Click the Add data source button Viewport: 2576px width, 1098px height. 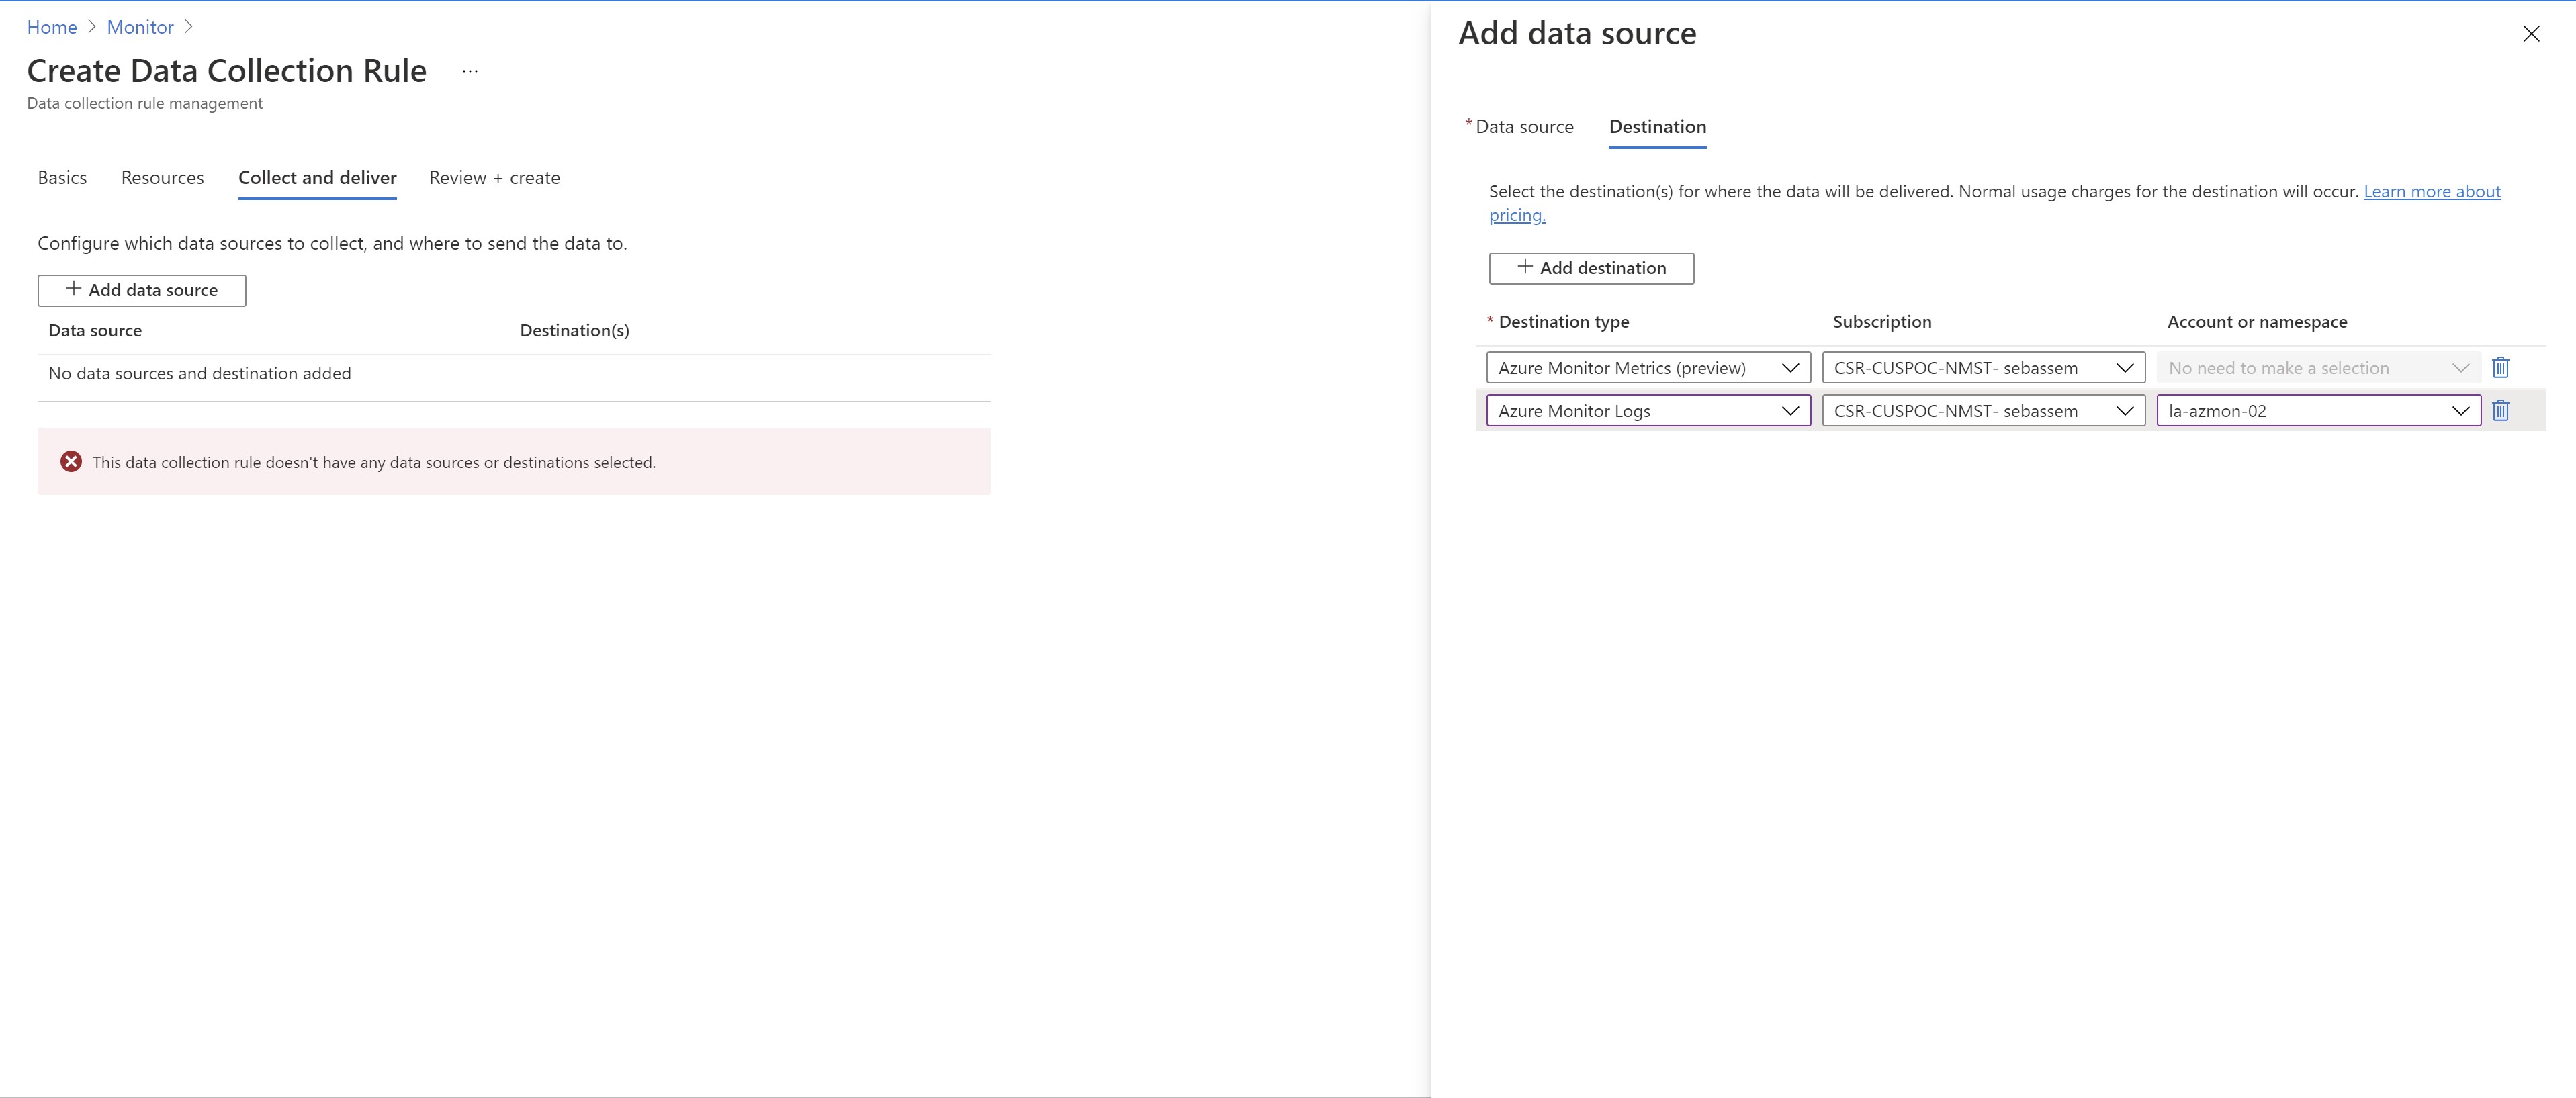[x=142, y=290]
